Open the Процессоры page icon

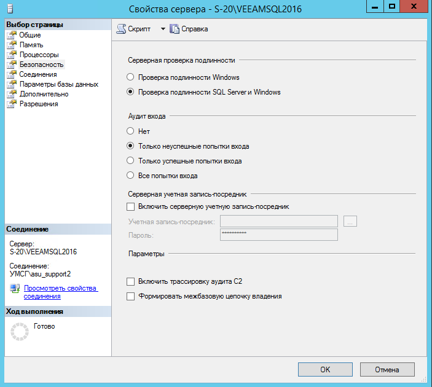click(12, 55)
